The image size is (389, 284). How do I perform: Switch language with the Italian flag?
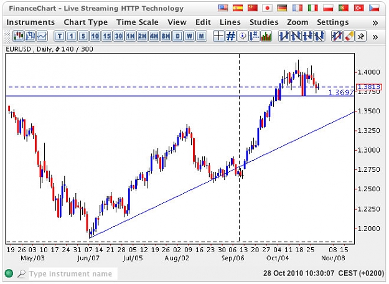[x=312, y=8]
